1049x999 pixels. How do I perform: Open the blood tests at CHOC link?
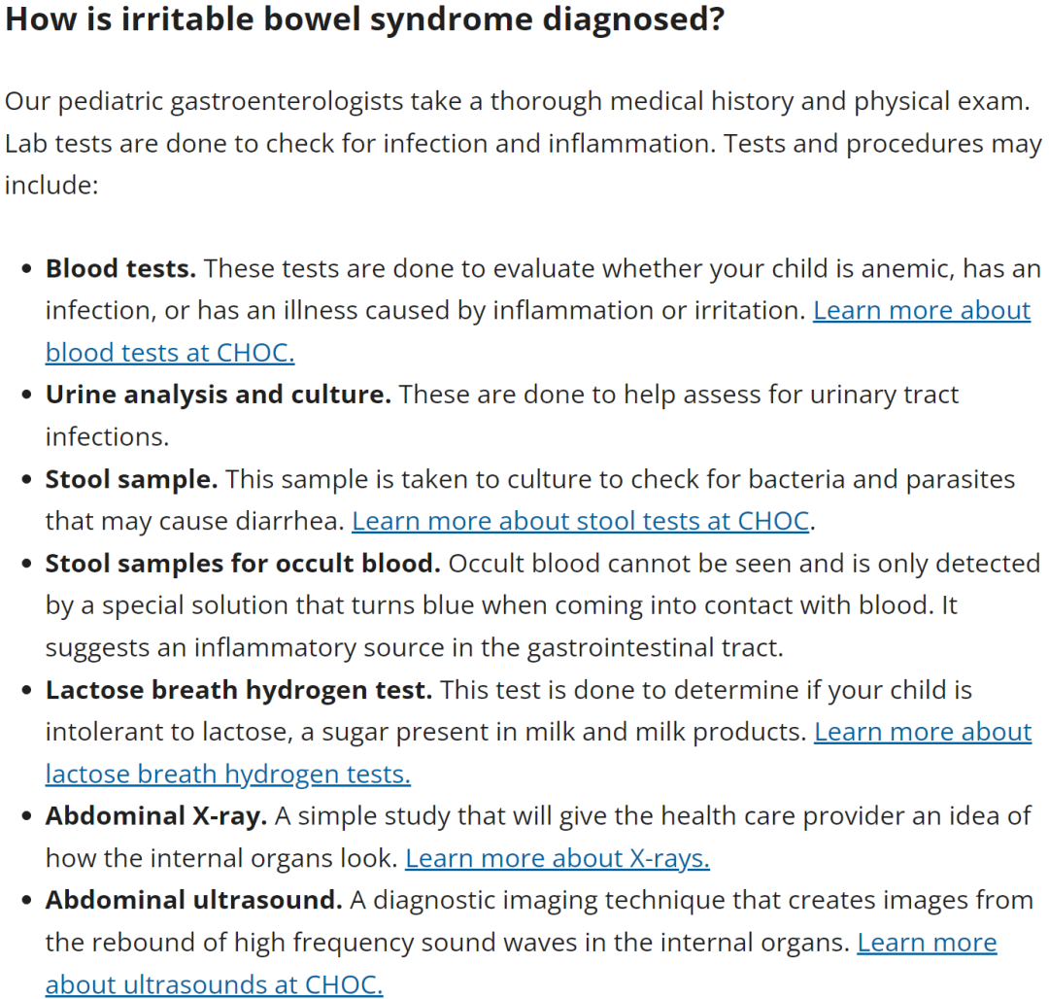coord(169,352)
